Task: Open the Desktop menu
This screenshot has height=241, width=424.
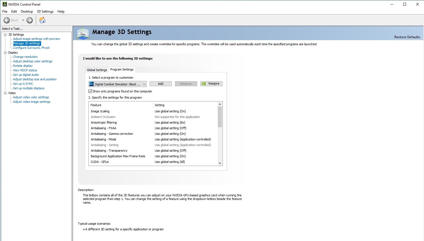Action: [27, 12]
